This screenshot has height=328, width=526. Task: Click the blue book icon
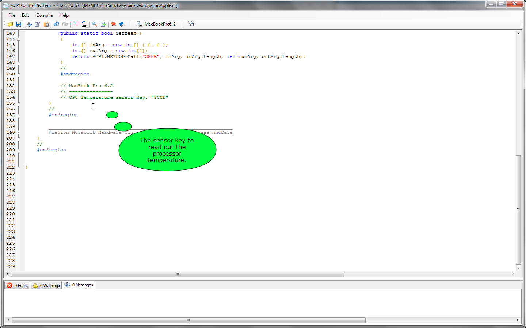pyautogui.click(x=122, y=24)
